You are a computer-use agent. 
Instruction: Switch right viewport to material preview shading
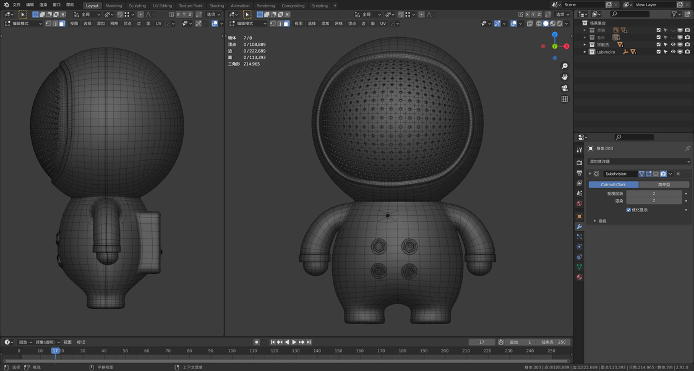553,23
